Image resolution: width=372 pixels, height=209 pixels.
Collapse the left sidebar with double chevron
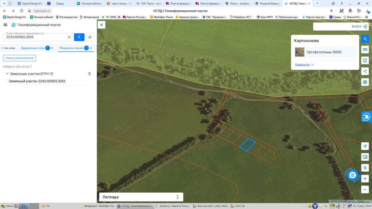101,25
